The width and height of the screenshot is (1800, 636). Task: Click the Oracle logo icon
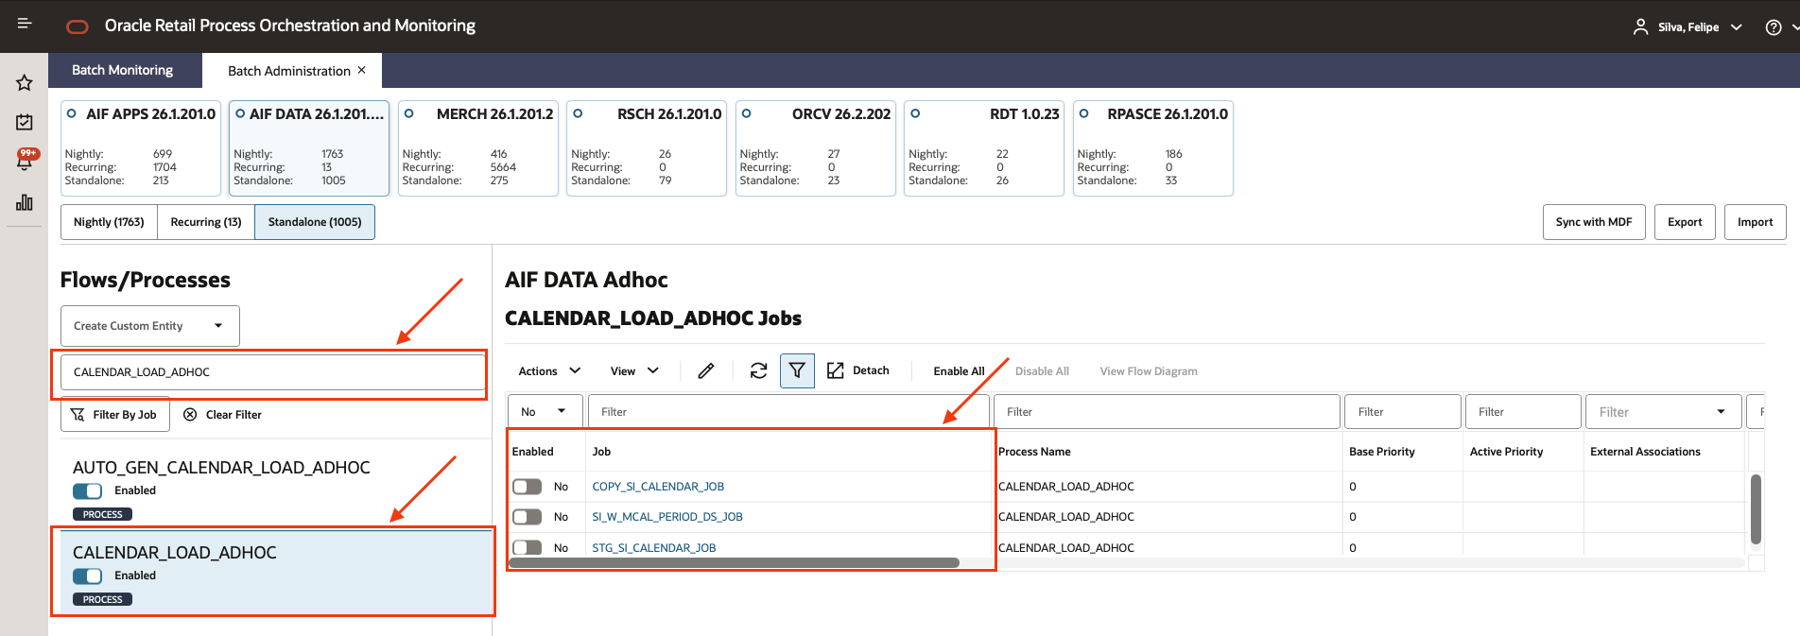coord(78,26)
